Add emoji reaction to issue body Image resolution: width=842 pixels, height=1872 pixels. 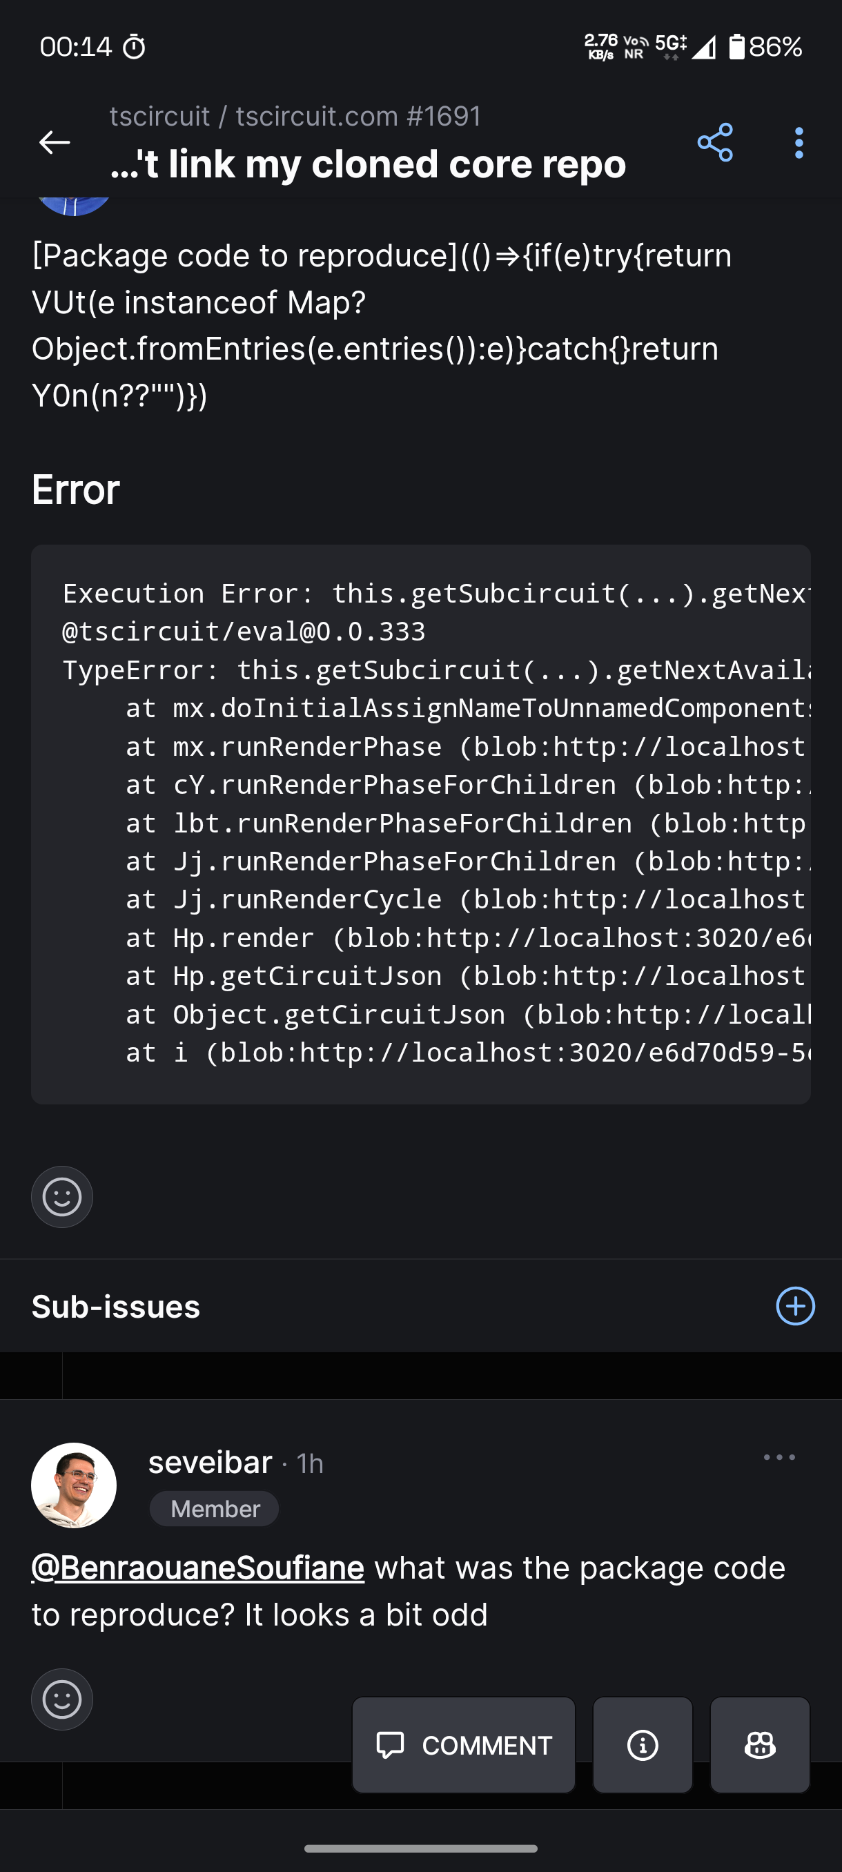[x=61, y=1196]
